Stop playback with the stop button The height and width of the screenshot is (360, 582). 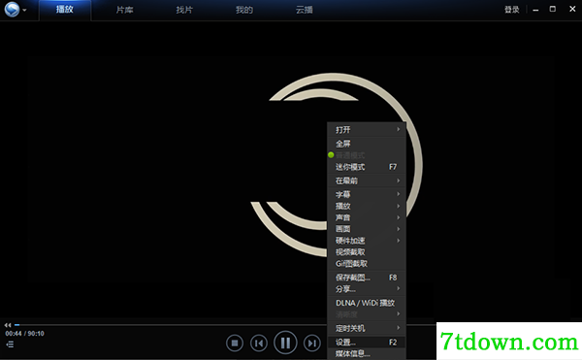235,344
